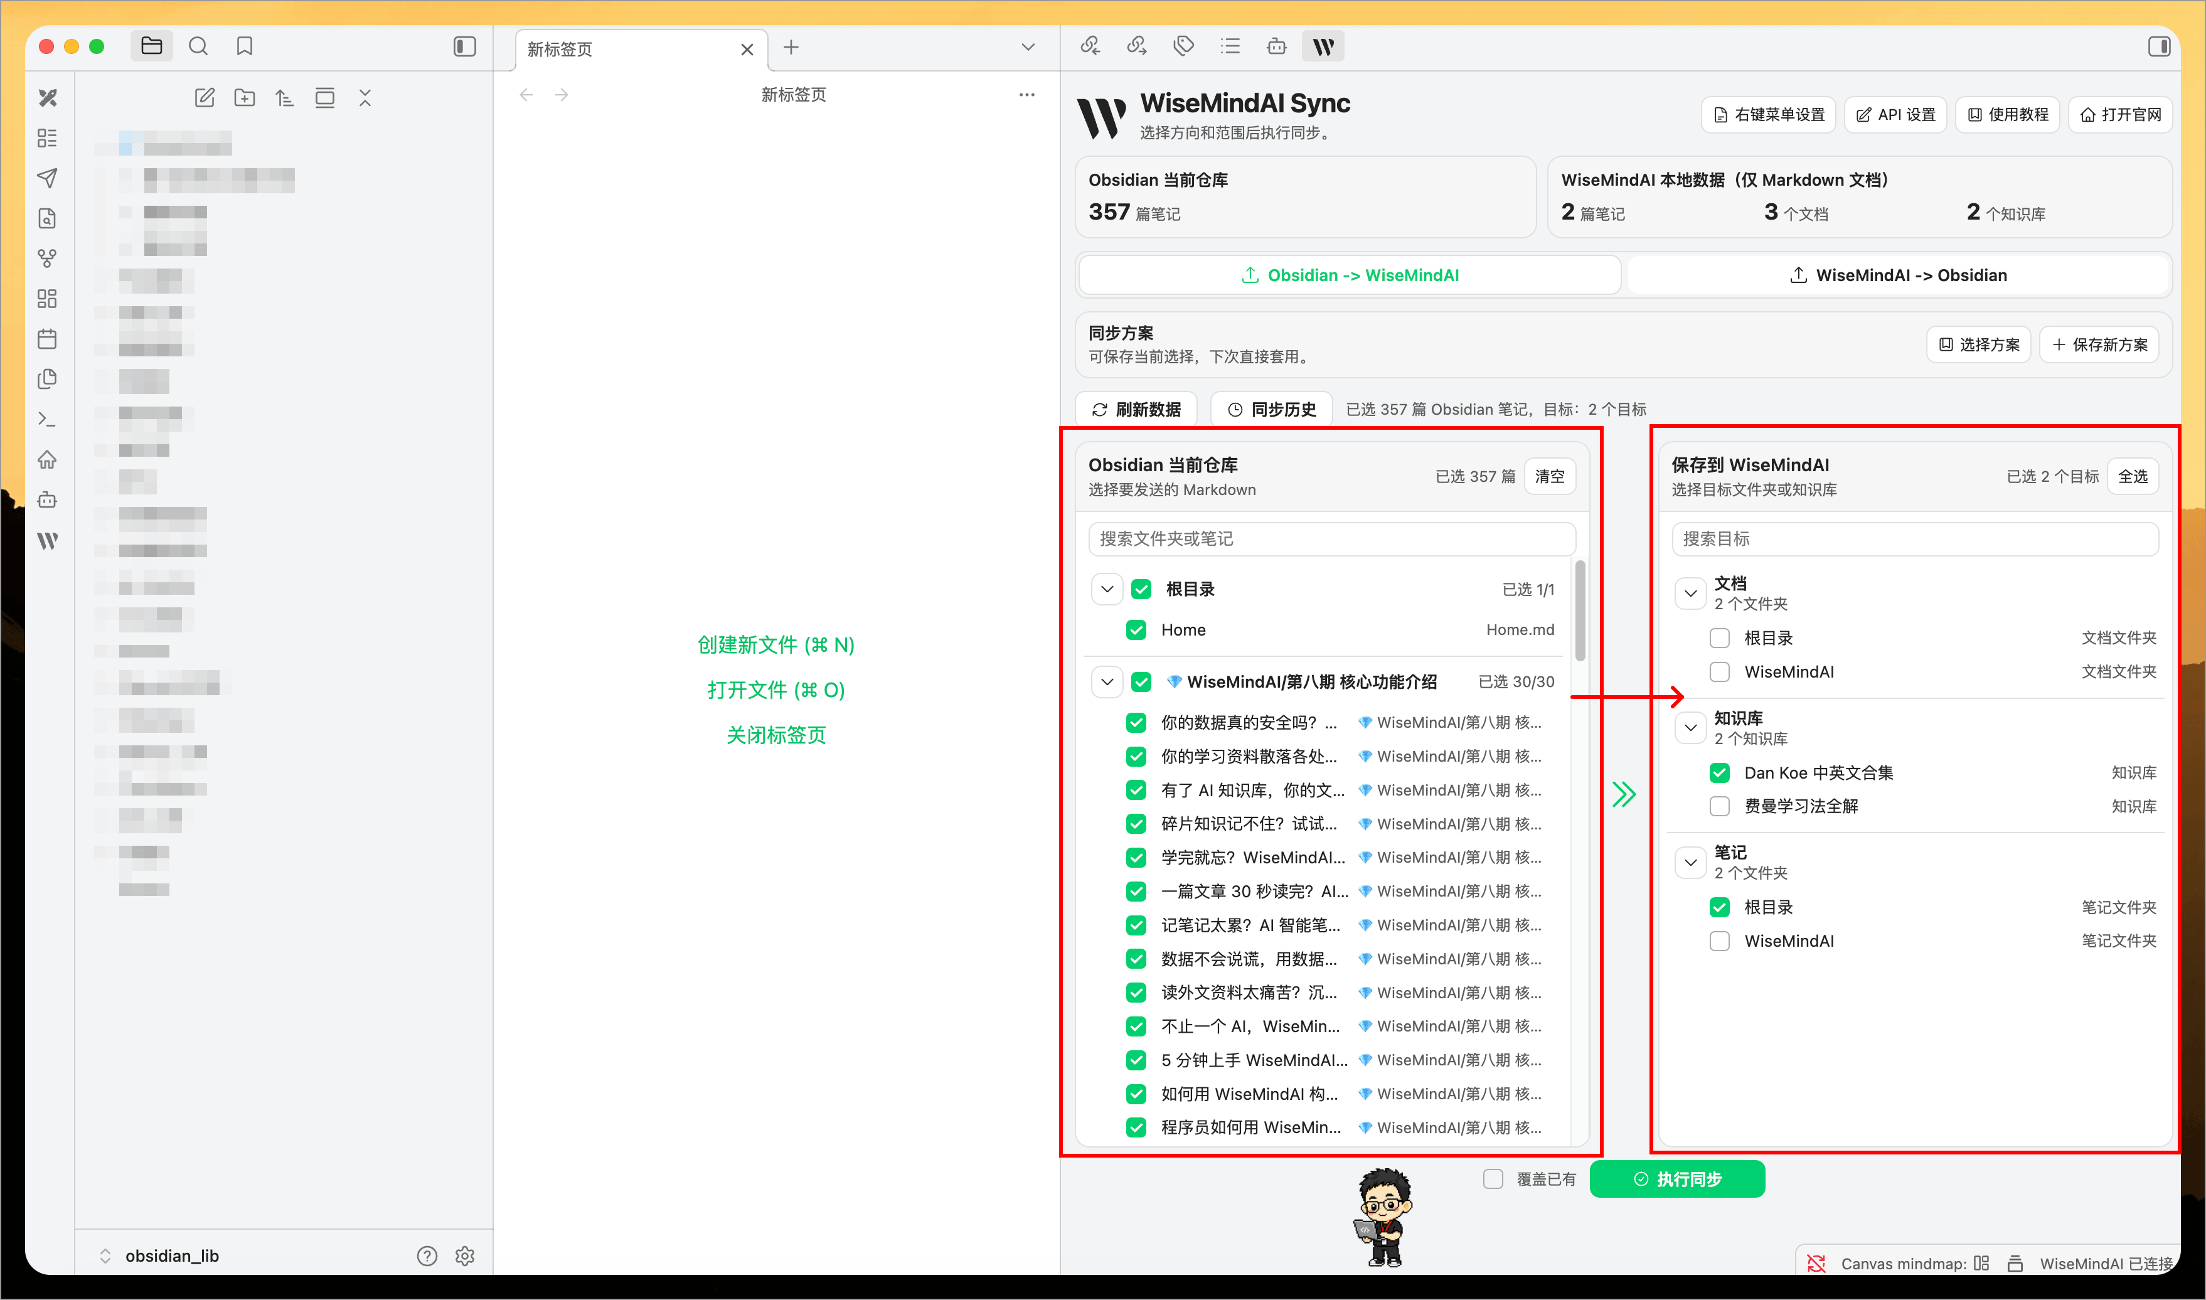Open the tags tab icon
This screenshot has width=2206, height=1300.
pos(1183,46)
